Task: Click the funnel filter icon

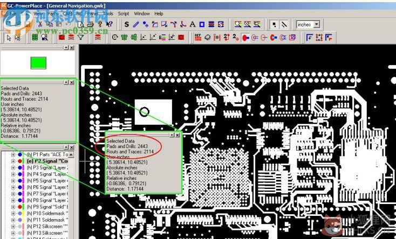Action: coord(80,38)
